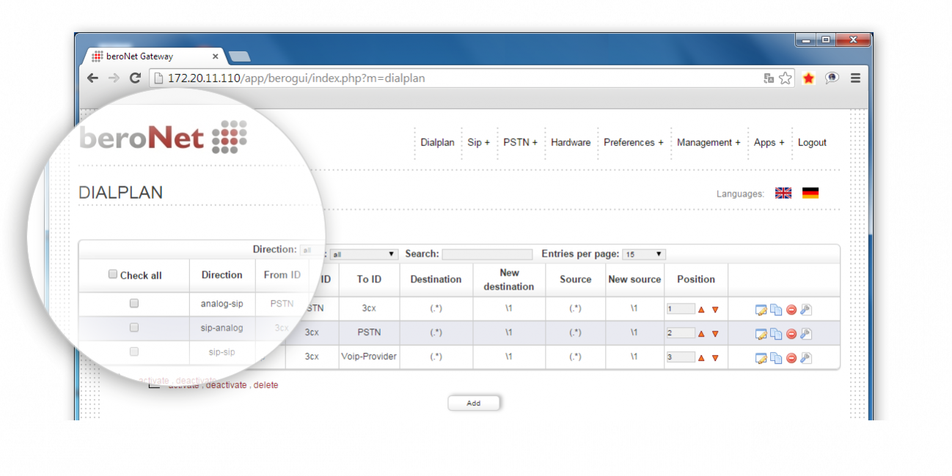
Task: Open the 'all' filter dropdown beside Search
Action: pos(364,255)
